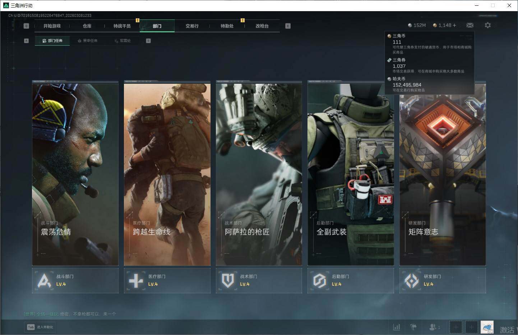Click the 研发部门 diamond icon
The height and width of the screenshot is (335, 518).
412,281
